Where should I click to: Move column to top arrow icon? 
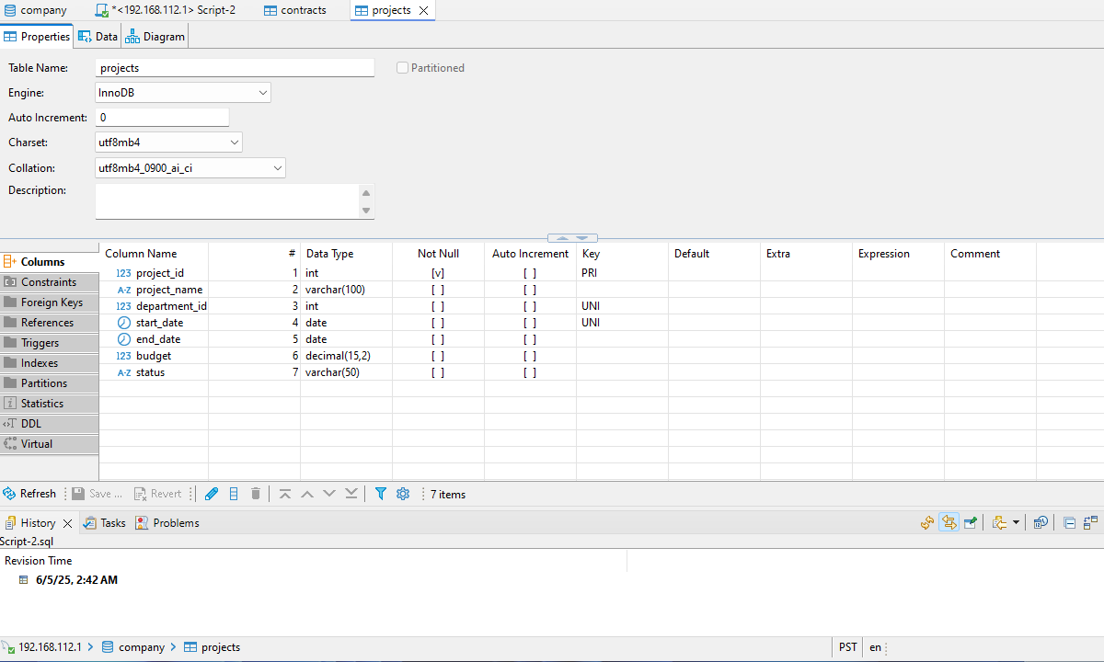285,494
